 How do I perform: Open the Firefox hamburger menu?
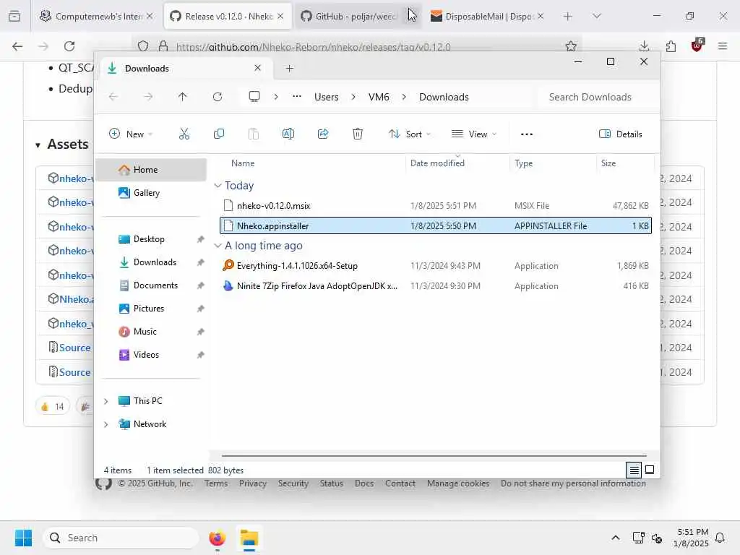723,46
